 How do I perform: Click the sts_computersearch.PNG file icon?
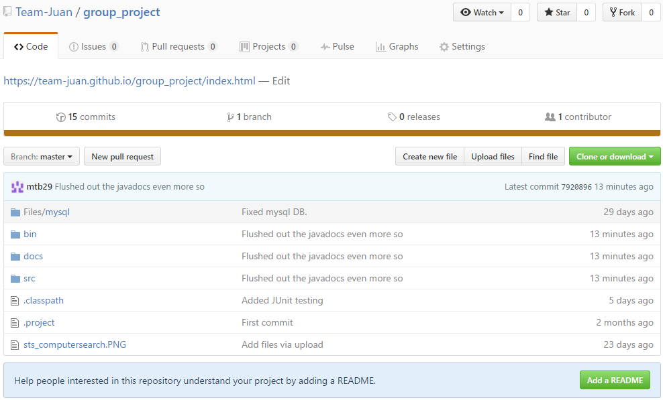coord(15,345)
